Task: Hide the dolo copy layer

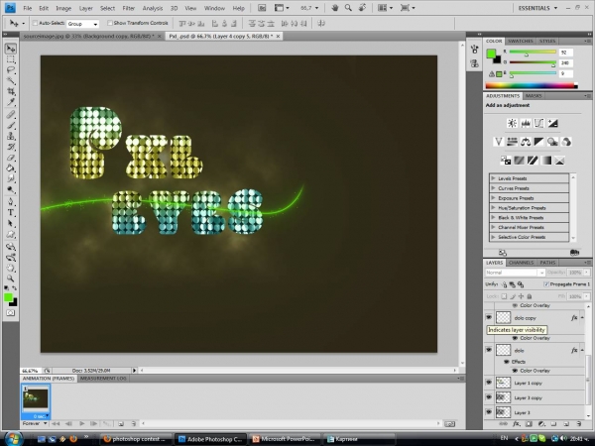Action: (489, 317)
